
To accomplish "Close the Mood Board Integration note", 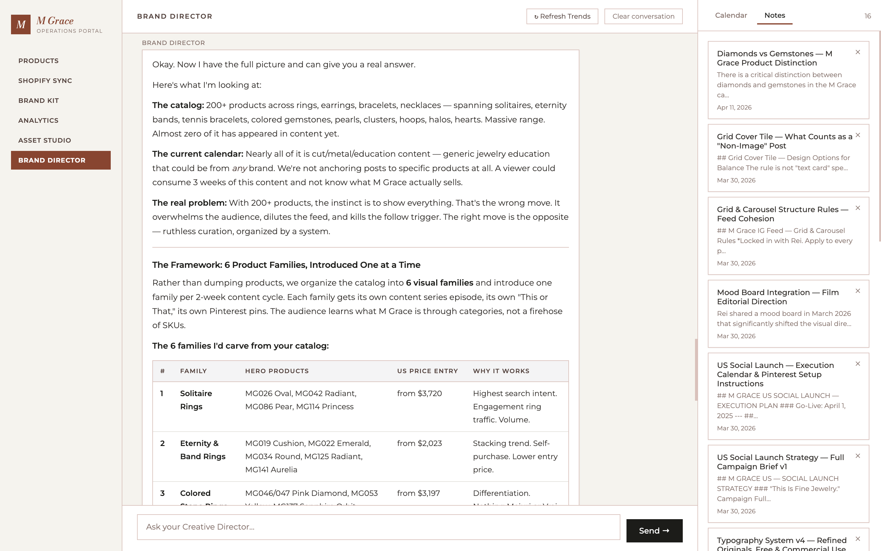I will coord(858,291).
